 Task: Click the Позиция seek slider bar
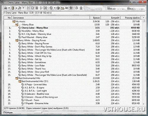click(x=28, y=112)
